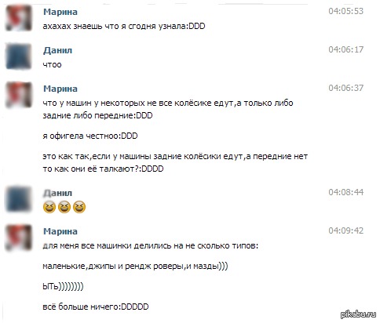Click the avatar beside the 04:06:17 message
The width and height of the screenshot is (380, 323).
(x=19, y=56)
